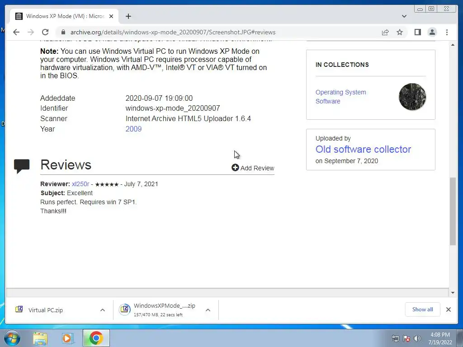Go back to the previous page in Chrome
Image resolution: width=463 pixels, height=347 pixels.
[16, 32]
